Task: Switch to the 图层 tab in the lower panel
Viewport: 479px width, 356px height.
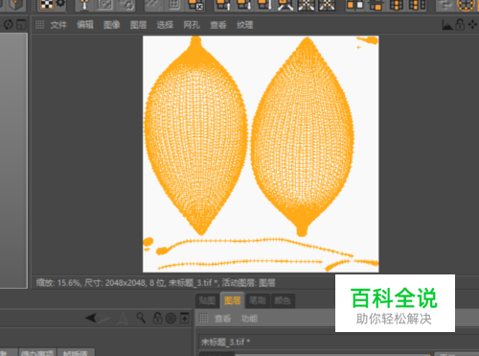Action: [233, 300]
